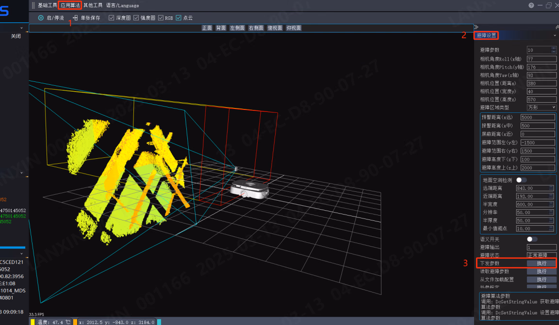This screenshot has width=559, height=325.
Task: Click 最小值阈点 stepper arrows
Action: tap(551, 229)
